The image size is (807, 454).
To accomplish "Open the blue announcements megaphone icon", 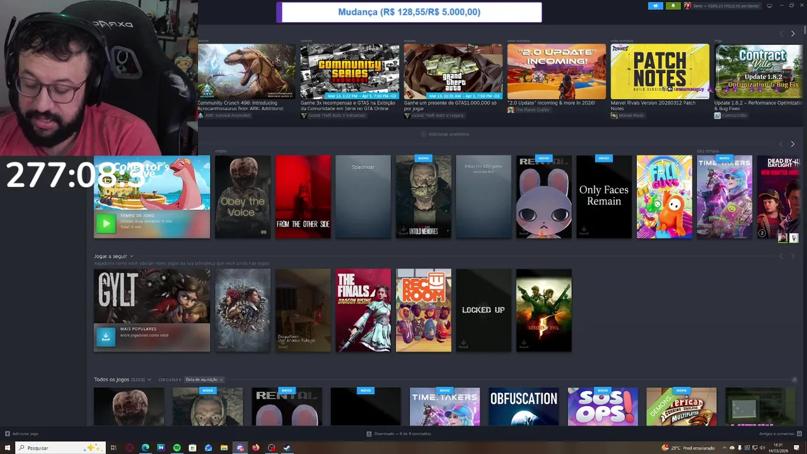I will 656,6.
